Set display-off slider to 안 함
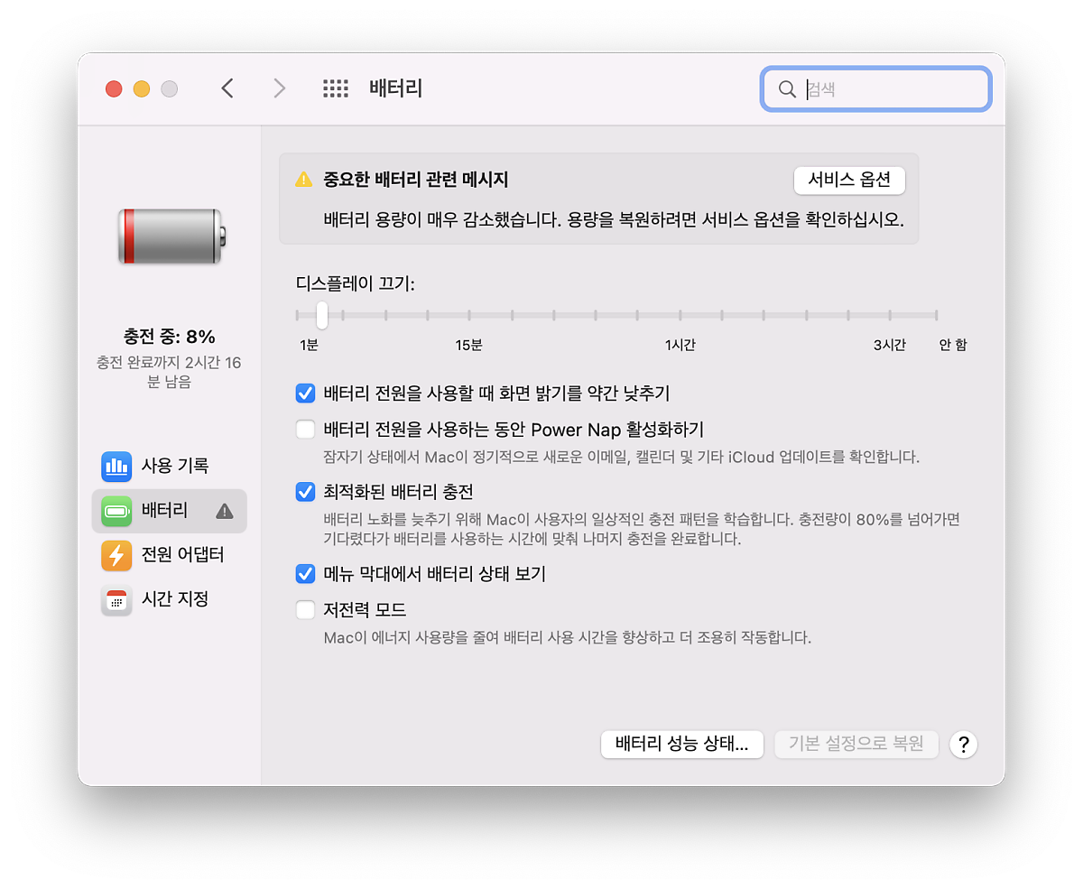1083x889 pixels. 936,315
